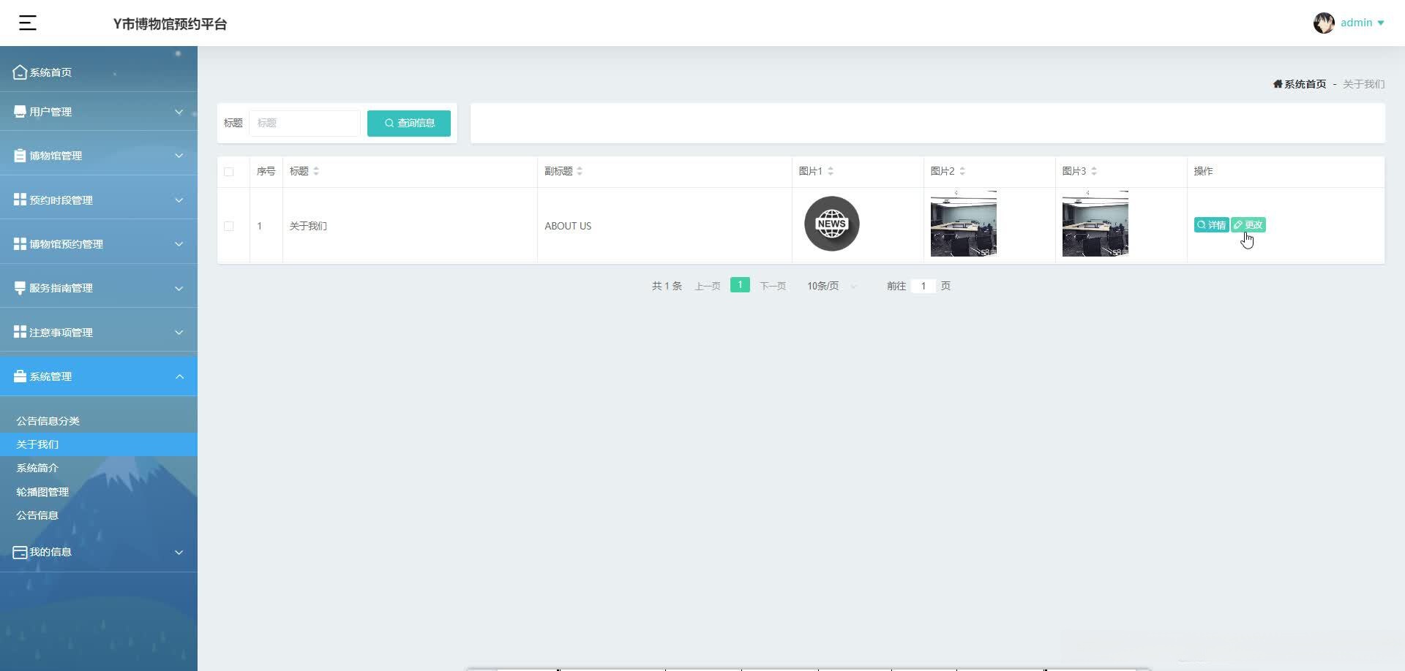
Task: Sort 副标题 column using its sort arrows
Action: point(580,171)
